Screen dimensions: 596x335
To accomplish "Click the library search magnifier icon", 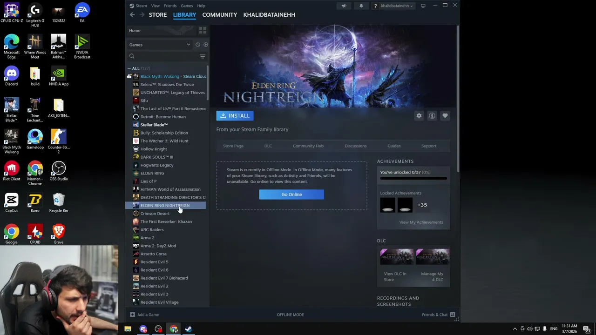I will click(132, 56).
